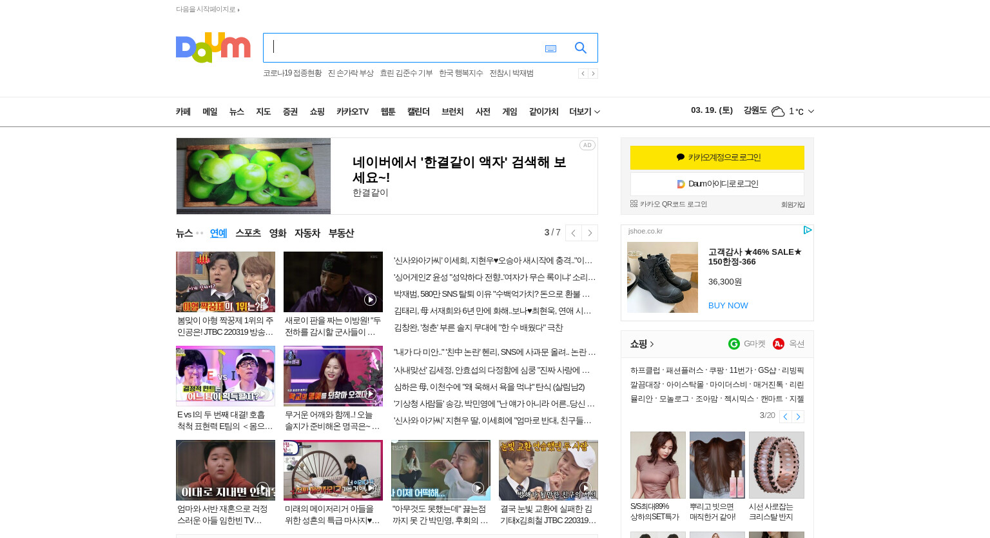The width and height of the screenshot is (990, 538).
Task: Switch to the 부동산 news tab
Action: pyautogui.click(x=341, y=233)
